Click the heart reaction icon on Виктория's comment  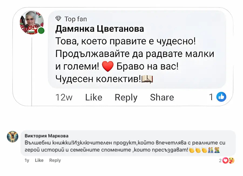click(x=226, y=161)
